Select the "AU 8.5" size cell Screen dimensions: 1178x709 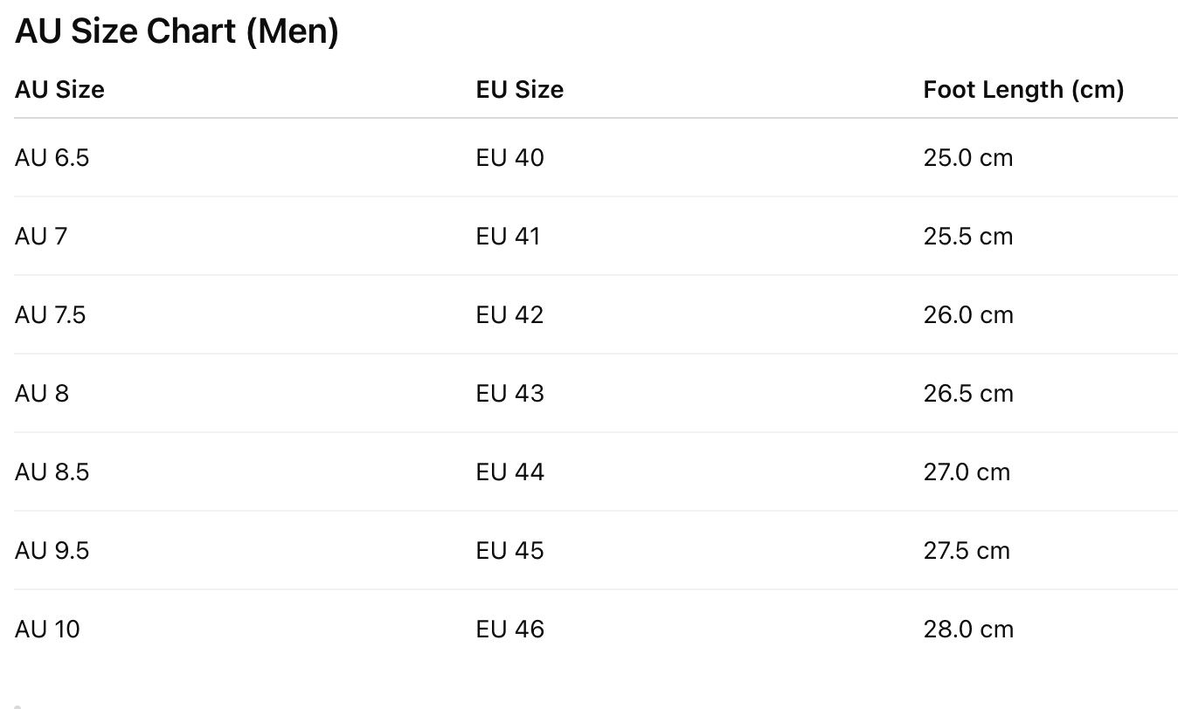[52, 472]
